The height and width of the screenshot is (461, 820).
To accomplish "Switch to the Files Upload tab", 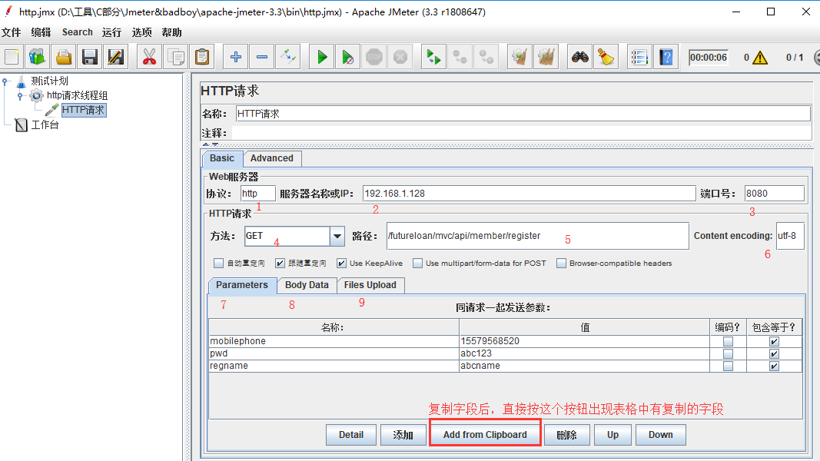I will coord(370,285).
